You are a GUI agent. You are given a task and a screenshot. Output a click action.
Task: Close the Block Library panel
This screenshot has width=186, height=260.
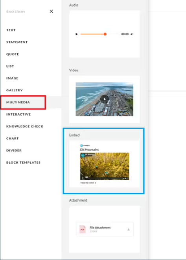point(52,11)
